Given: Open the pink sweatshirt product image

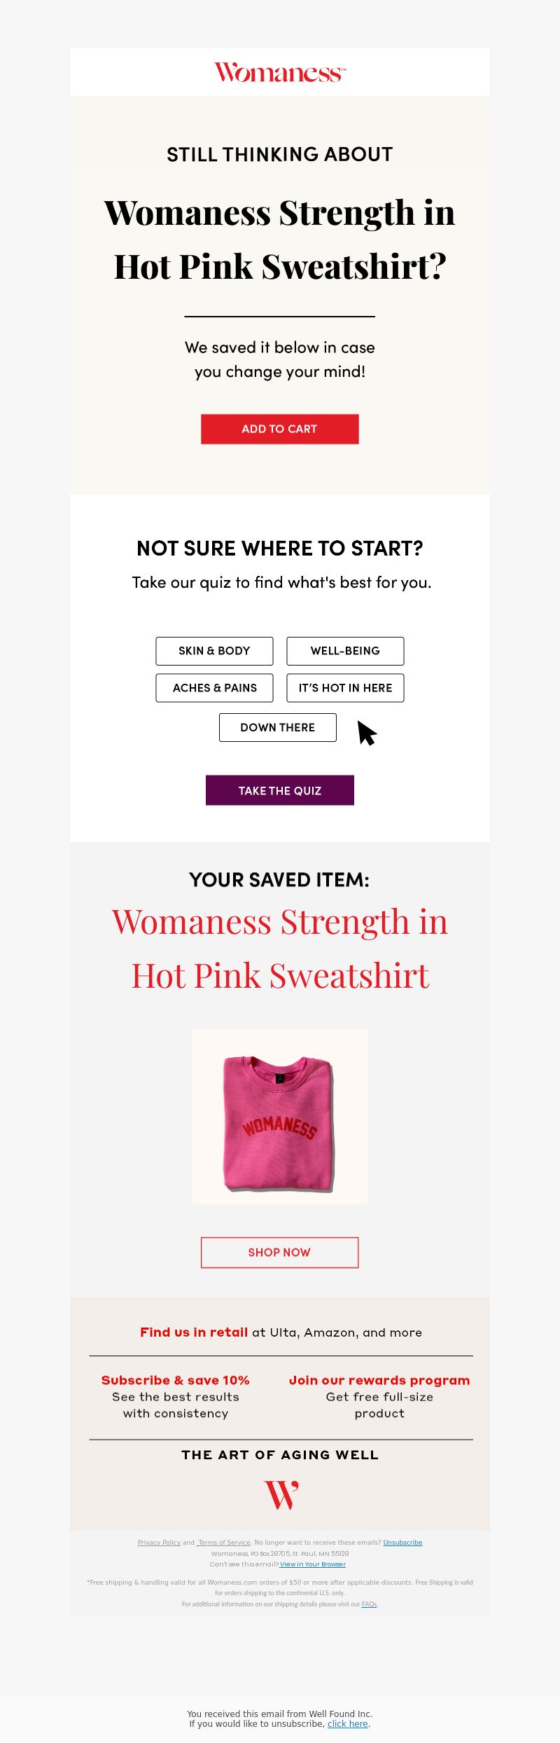Looking at the screenshot, I should pos(280,1116).
